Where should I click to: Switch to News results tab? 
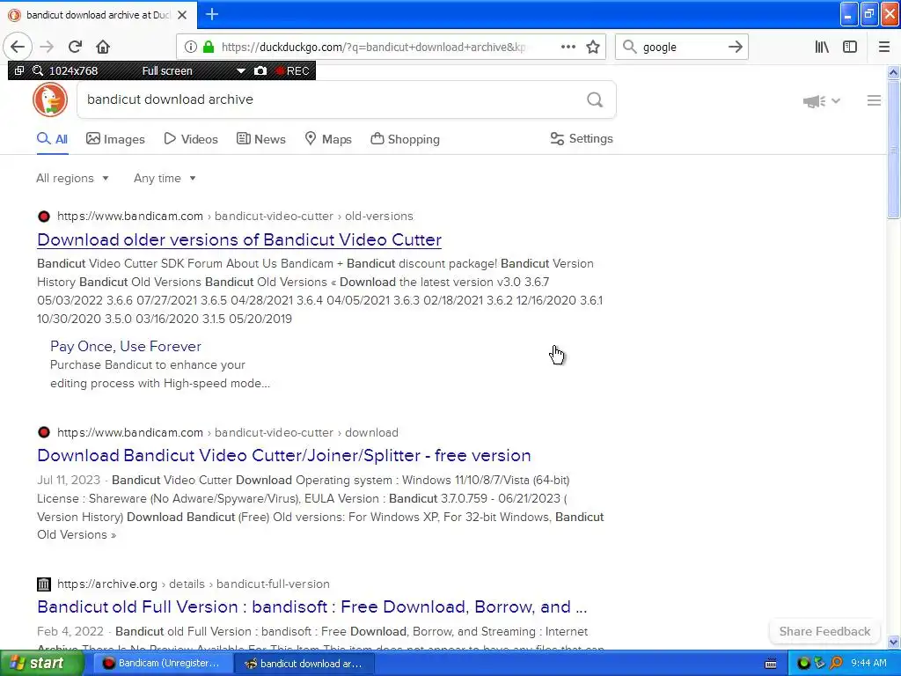[260, 139]
